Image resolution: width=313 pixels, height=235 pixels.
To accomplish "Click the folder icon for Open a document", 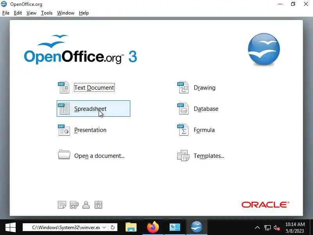I will (x=64, y=155).
